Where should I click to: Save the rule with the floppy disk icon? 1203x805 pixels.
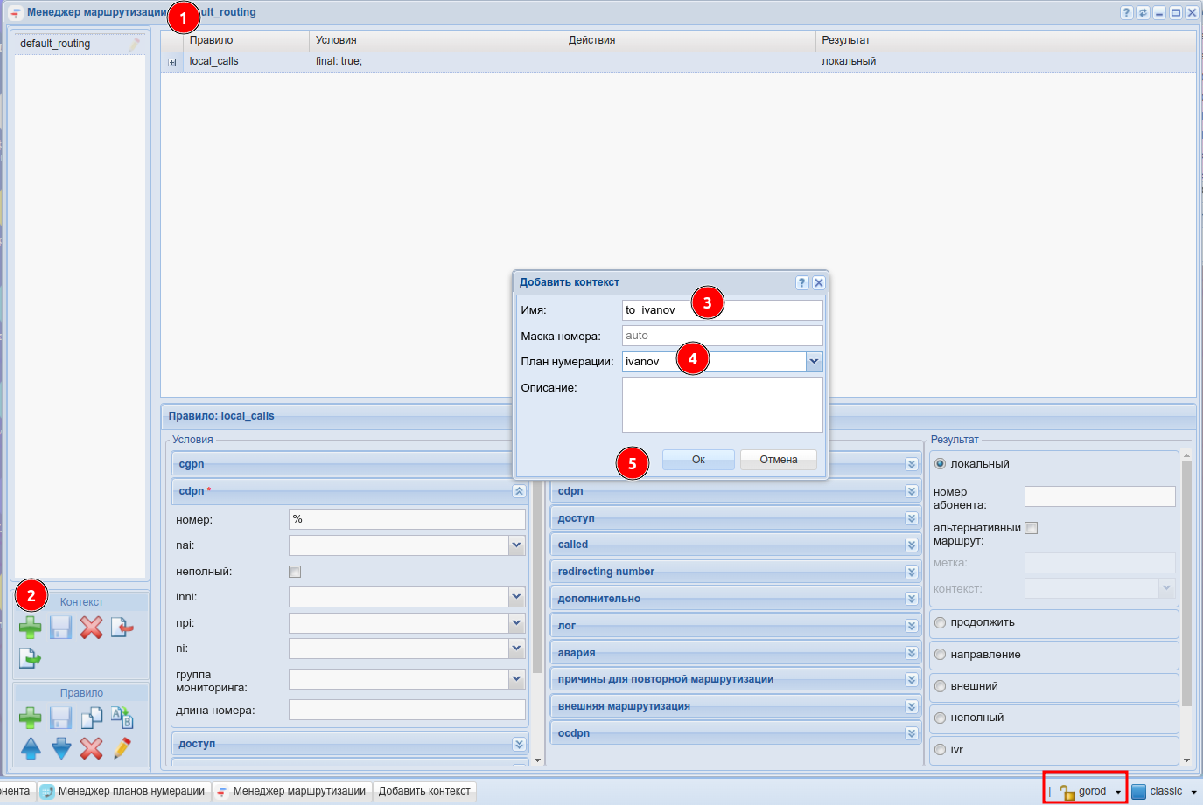pos(60,718)
